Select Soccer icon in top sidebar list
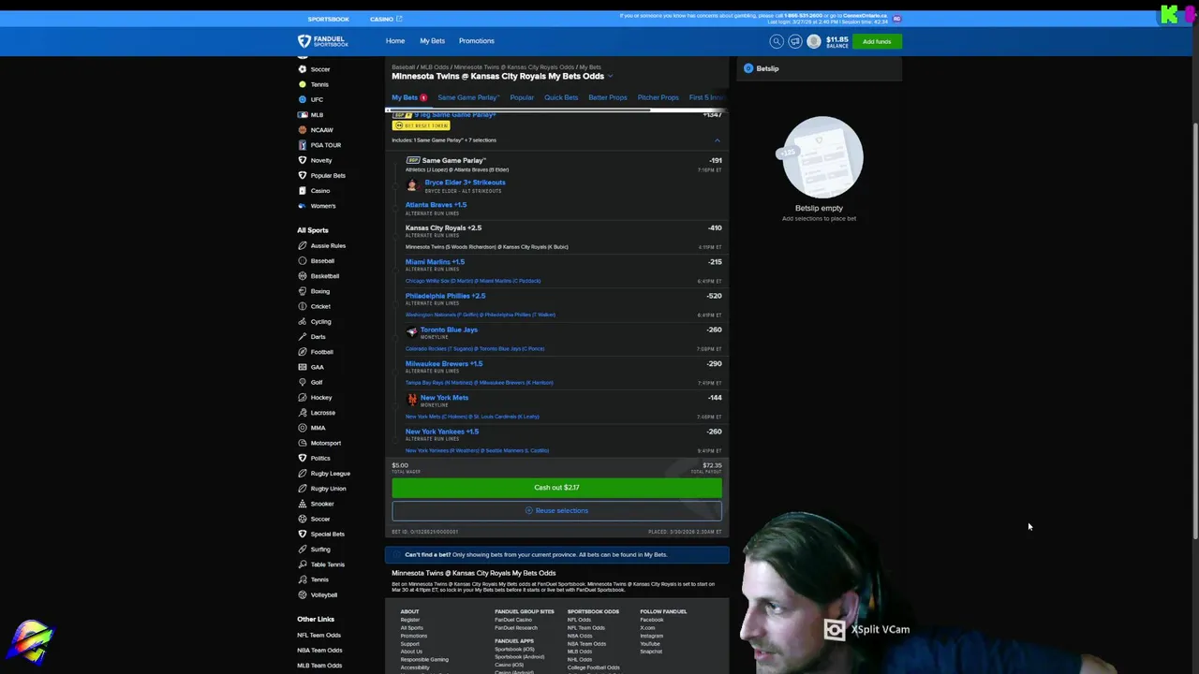This screenshot has width=1199, height=674. pyautogui.click(x=302, y=69)
